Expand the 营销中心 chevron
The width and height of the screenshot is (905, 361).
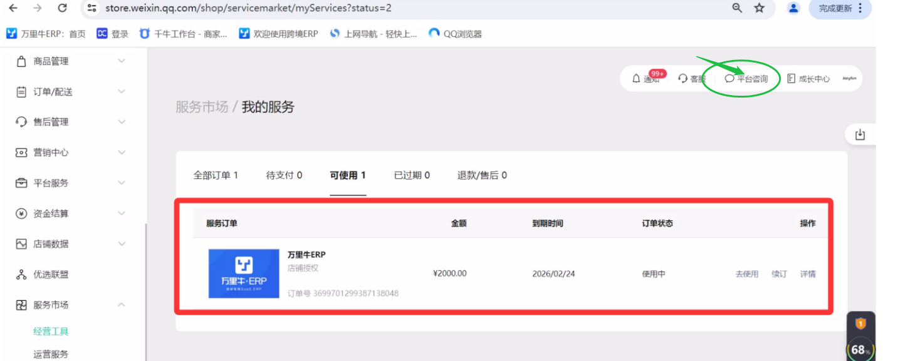point(122,153)
